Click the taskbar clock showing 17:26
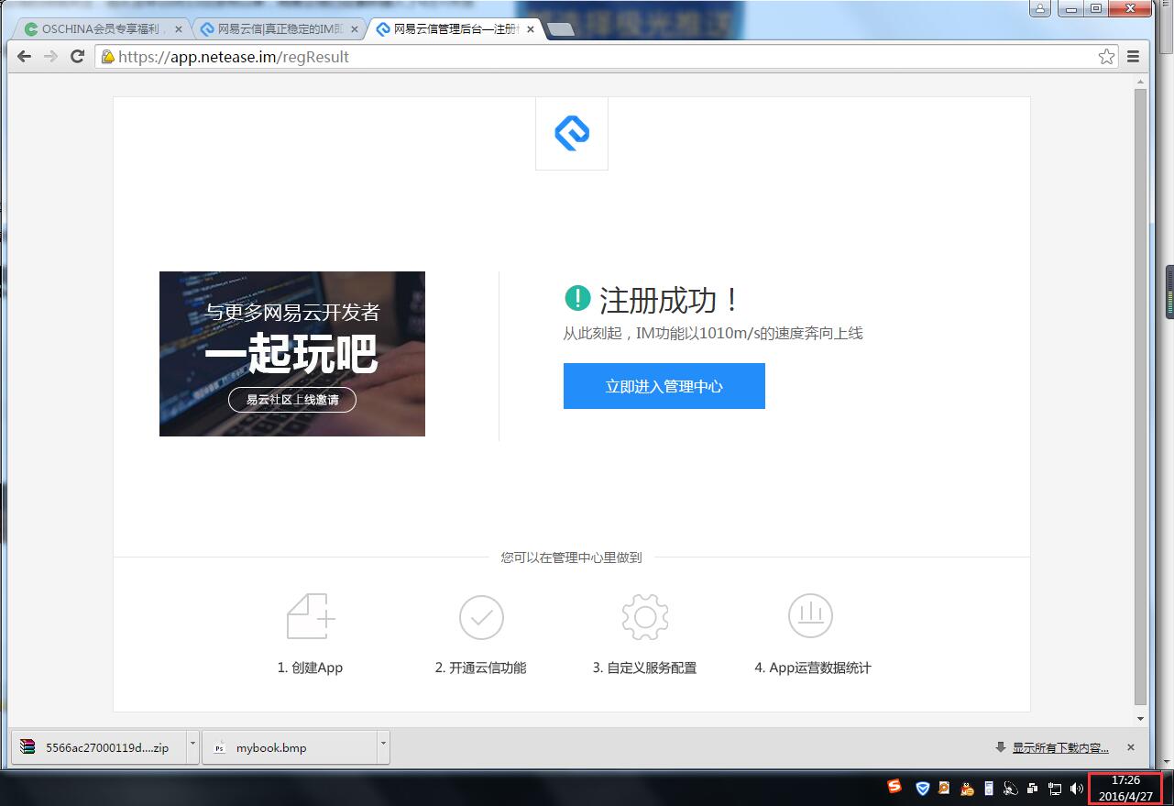 point(1125,788)
